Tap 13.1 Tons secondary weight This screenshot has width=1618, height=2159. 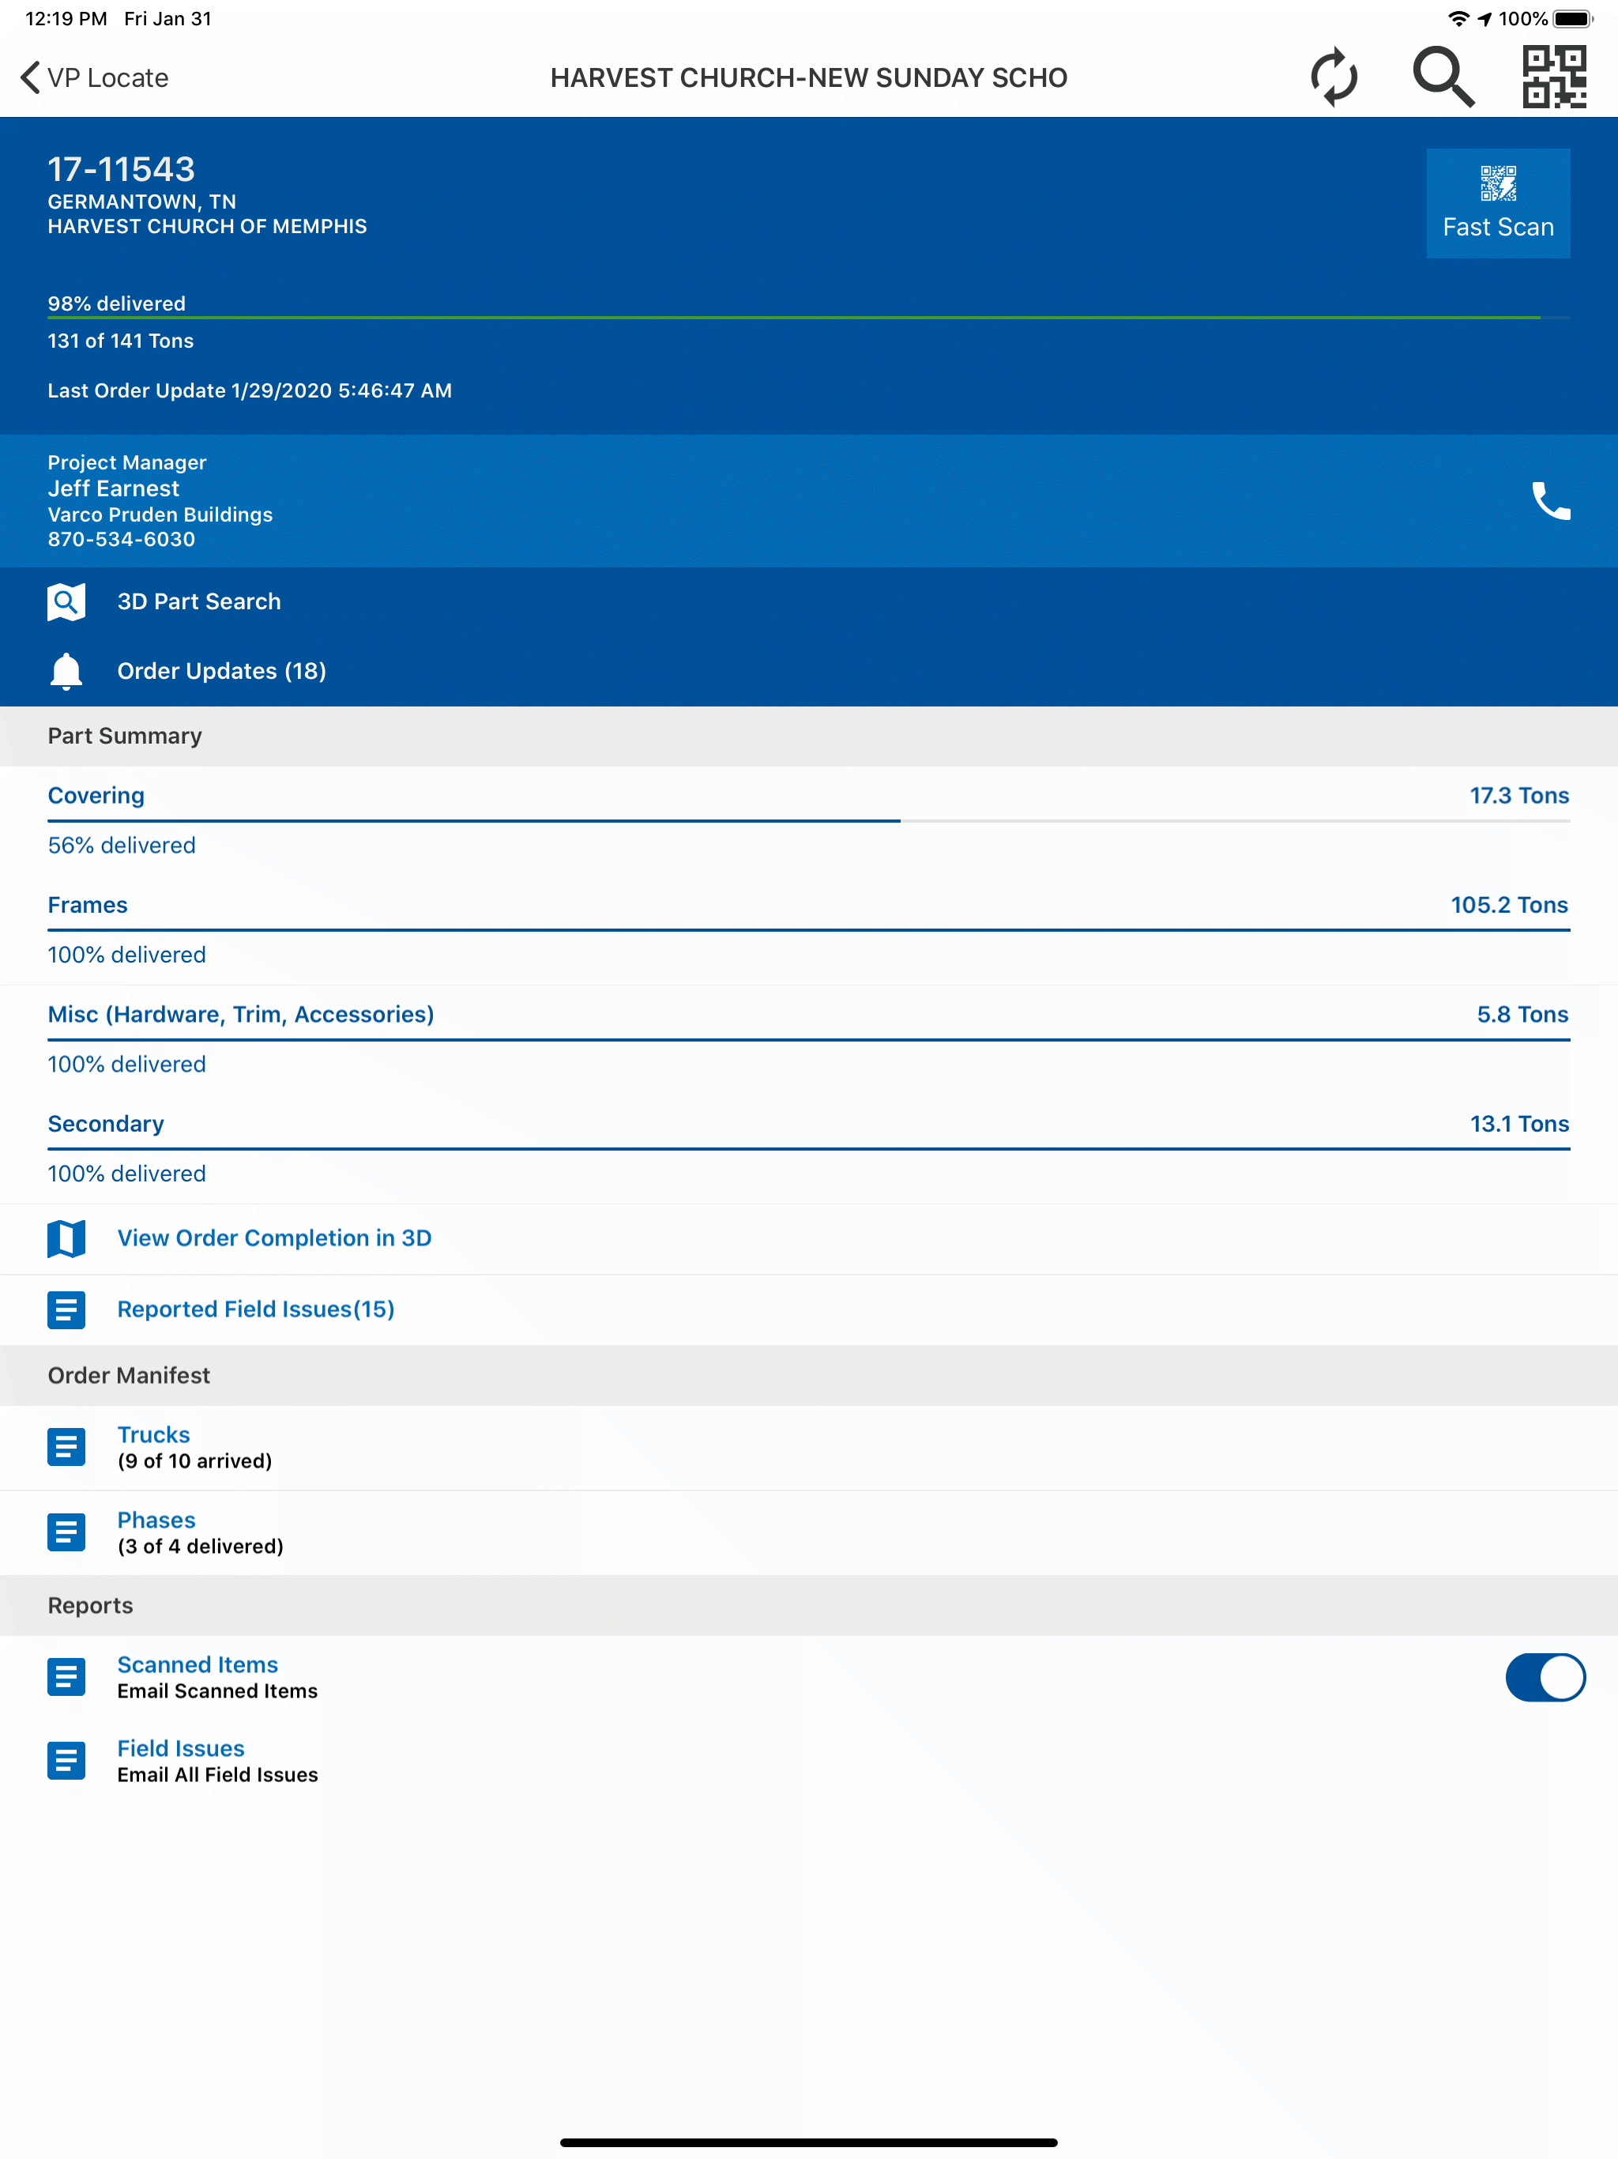pos(1519,1124)
